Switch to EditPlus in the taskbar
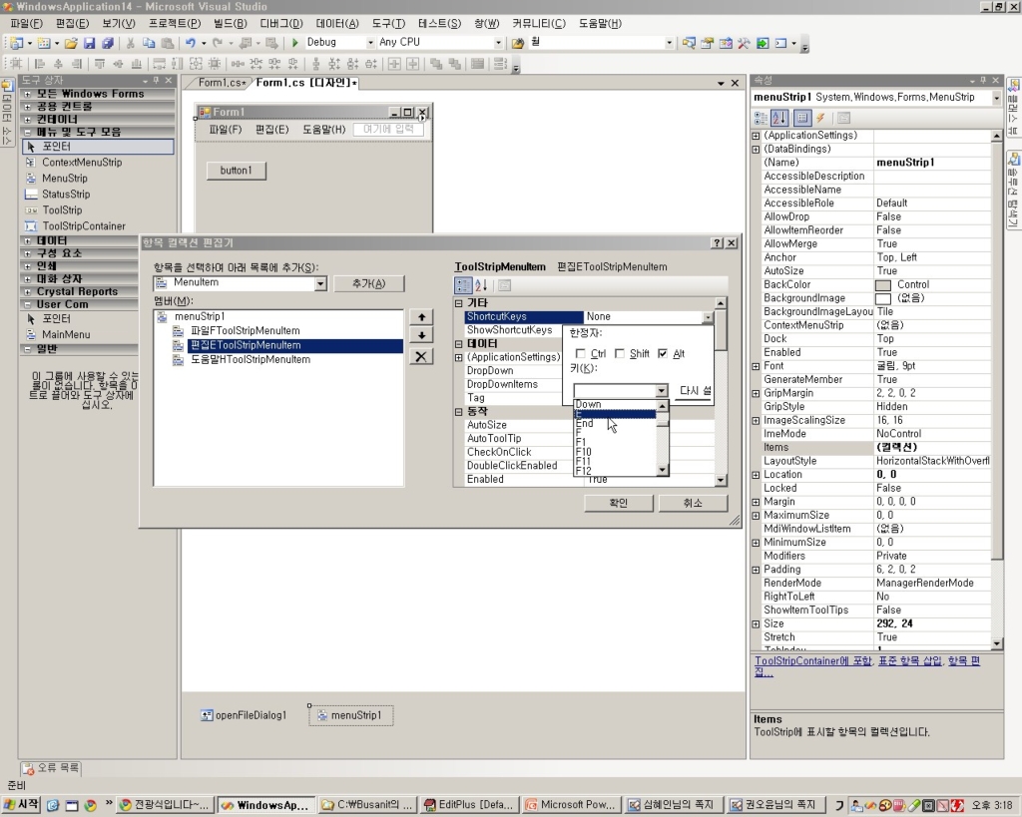Image resolution: width=1022 pixels, height=817 pixels. 471,805
